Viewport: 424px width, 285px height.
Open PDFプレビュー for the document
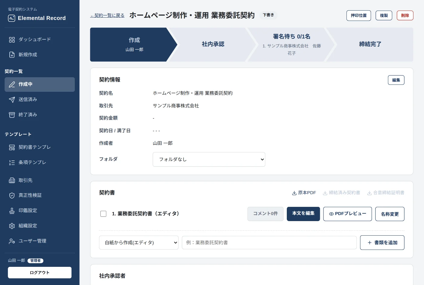click(x=347, y=214)
